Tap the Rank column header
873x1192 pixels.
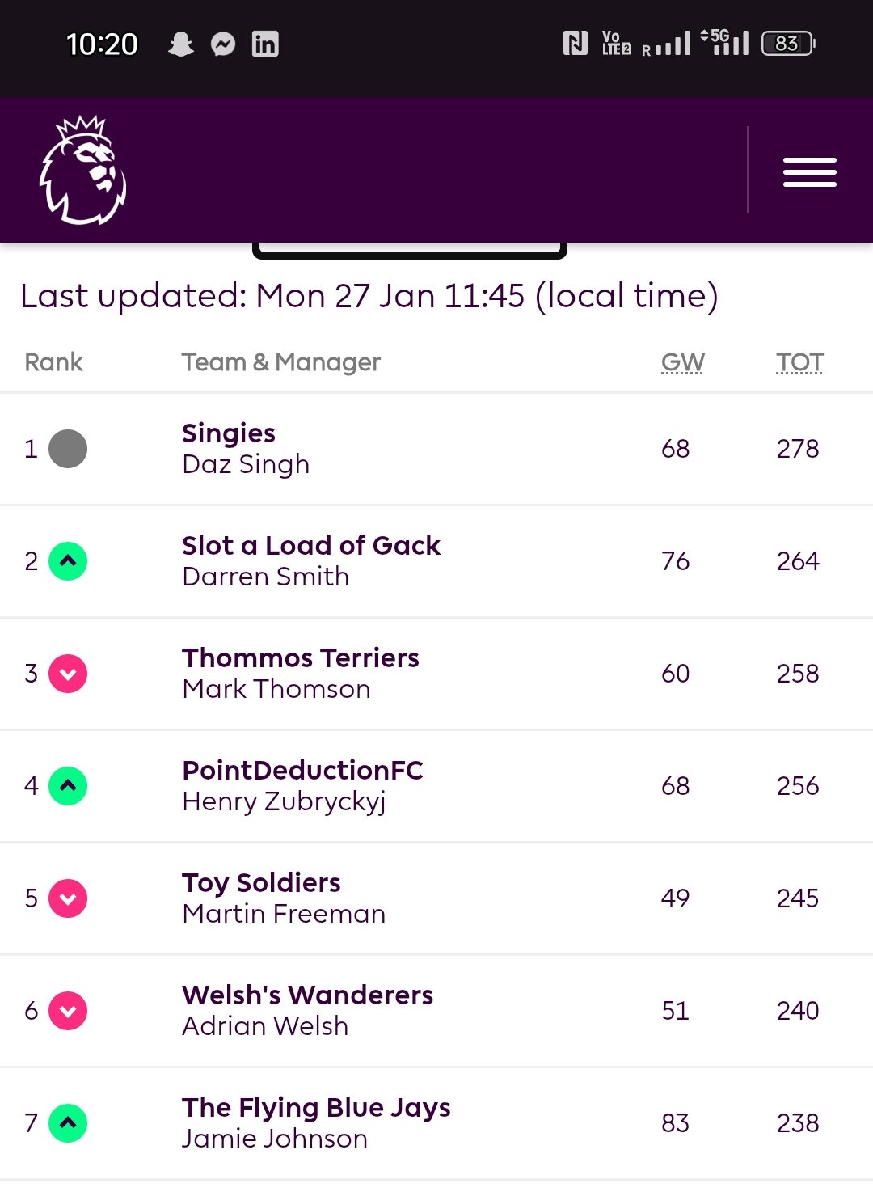[x=53, y=362]
